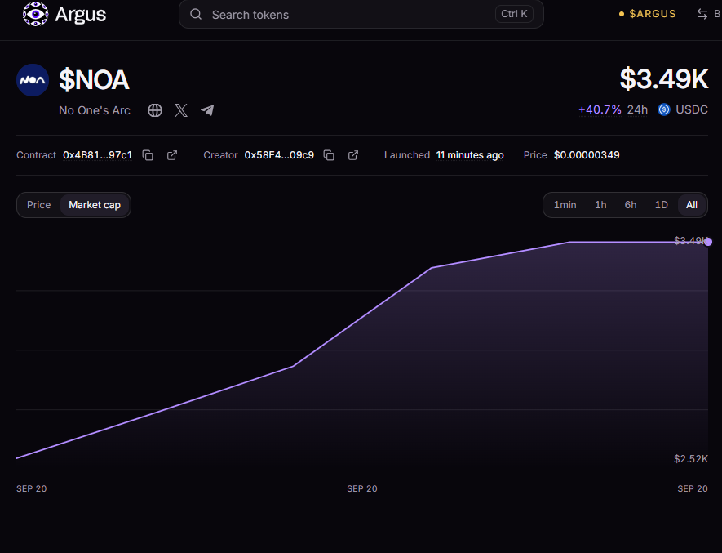Click the Ctrl K shortcut badge
Viewport: 722px width, 553px height.
[514, 14]
